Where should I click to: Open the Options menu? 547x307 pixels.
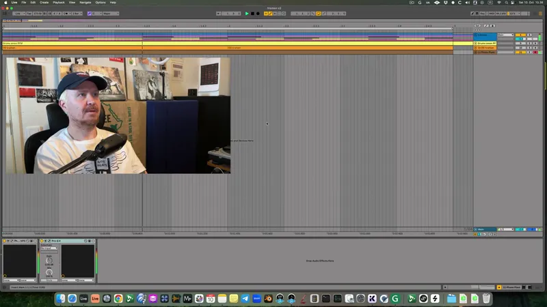(x=101, y=3)
